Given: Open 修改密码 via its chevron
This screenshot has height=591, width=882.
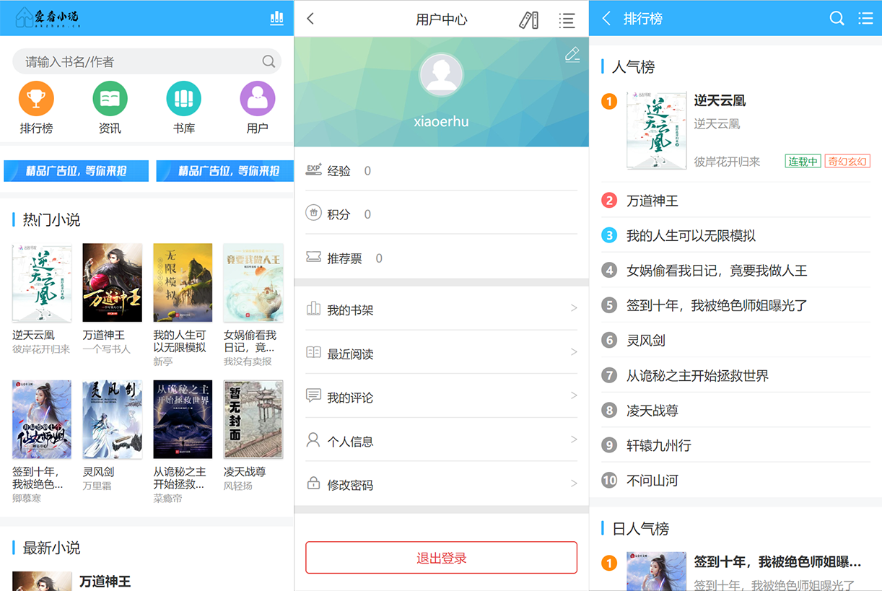Looking at the screenshot, I should tap(574, 483).
